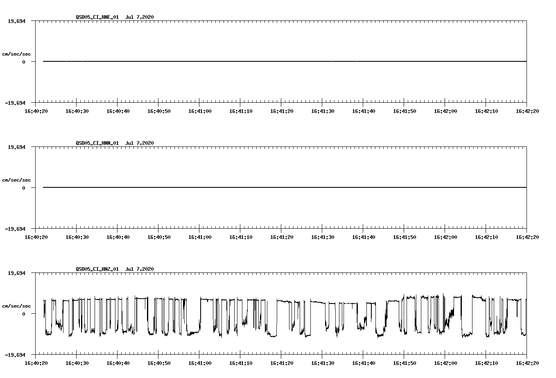
Task: Click the 0 axis value on HNZ plot
Action: [24, 314]
